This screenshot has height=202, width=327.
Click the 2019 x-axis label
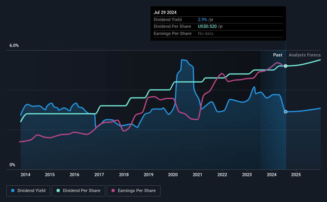coord(149,175)
